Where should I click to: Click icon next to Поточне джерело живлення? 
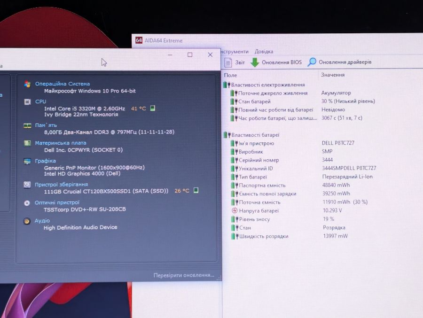(234, 93)
